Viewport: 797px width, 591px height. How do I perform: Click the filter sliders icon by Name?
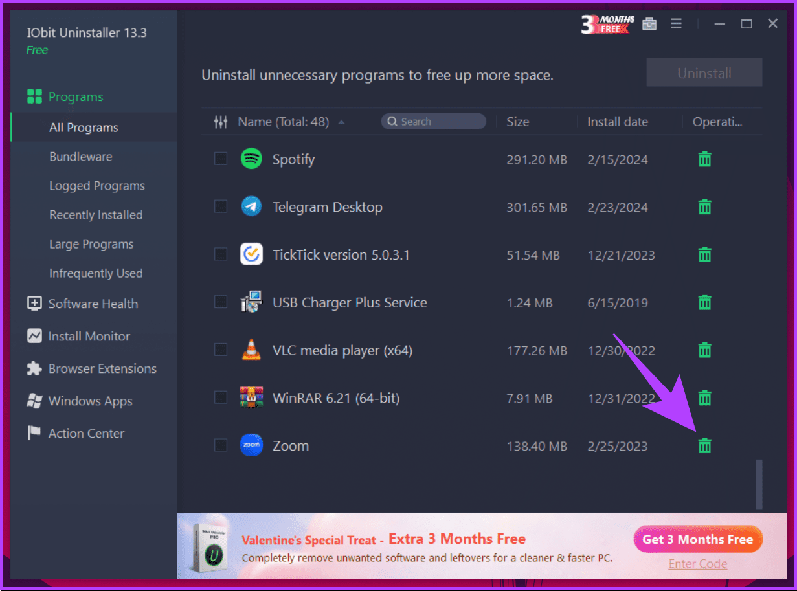click(x=221, y=122)
